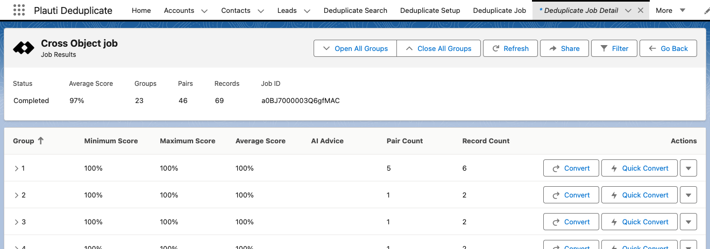
Task: Open the Leads tab dropdown chevron
Action: pyautogui.click(x=307, y=11)
